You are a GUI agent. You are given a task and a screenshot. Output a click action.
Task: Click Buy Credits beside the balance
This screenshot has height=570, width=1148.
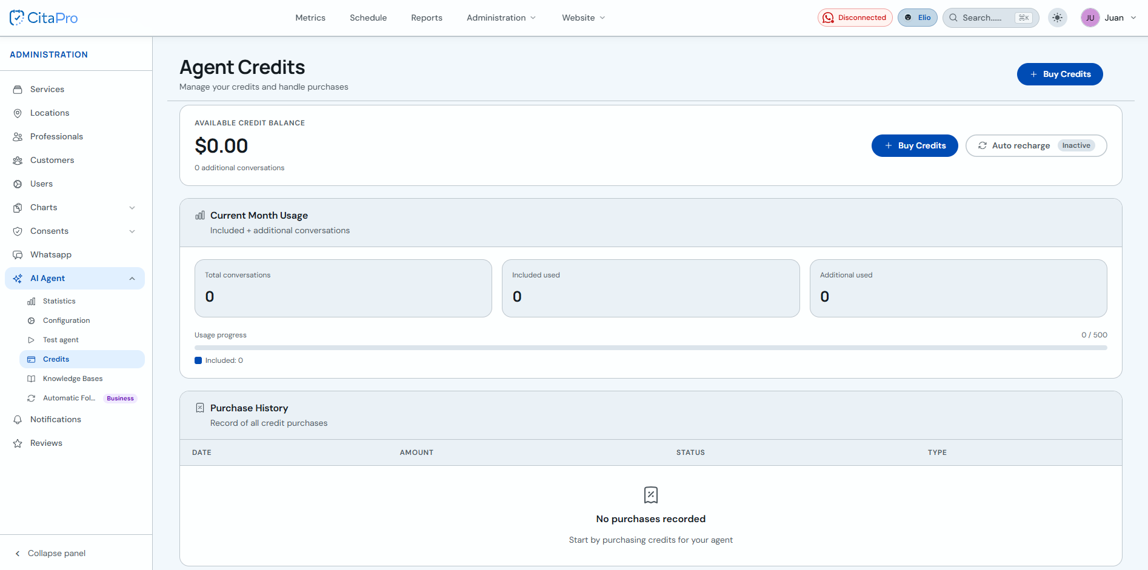click(x=915, y=145)
